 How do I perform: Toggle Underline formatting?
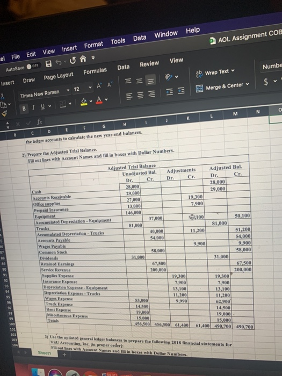point(42,106)
